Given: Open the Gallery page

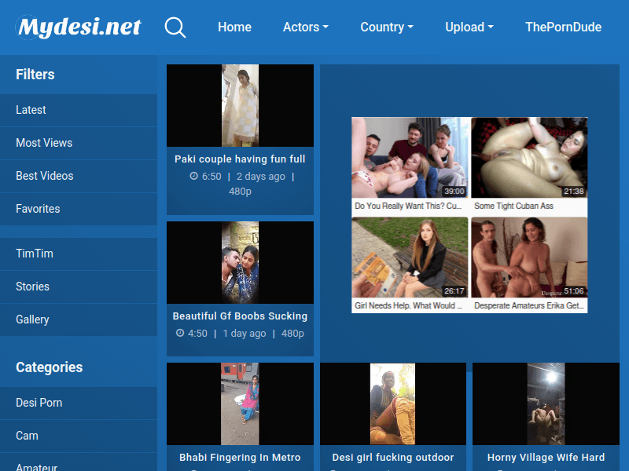Looking at the screenshot, I should 32,319.
